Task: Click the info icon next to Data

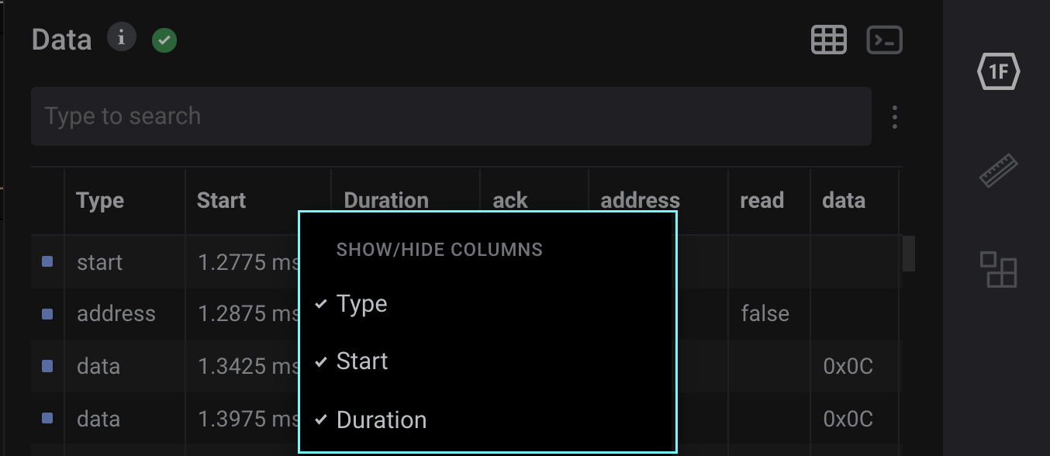Action: 122,36
